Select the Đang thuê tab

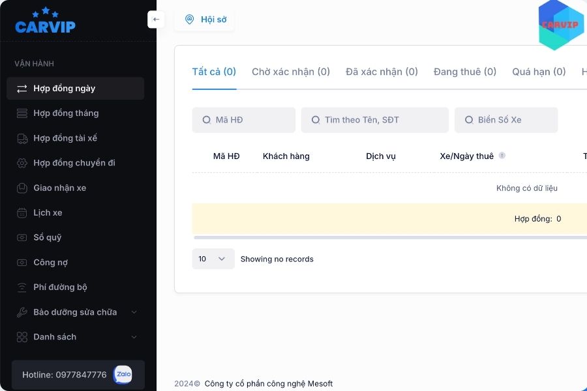(x=464, y=72)
